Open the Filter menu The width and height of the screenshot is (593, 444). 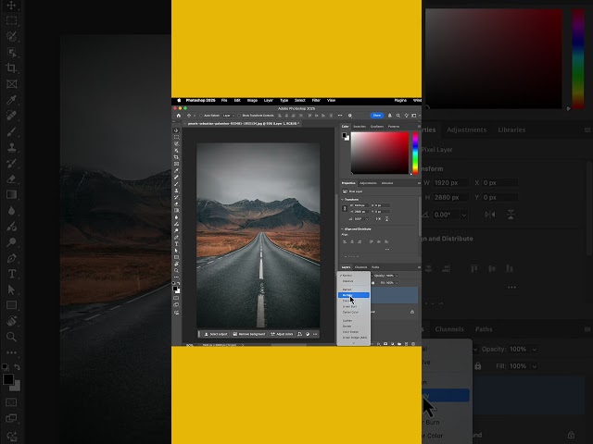coord(316,101)
